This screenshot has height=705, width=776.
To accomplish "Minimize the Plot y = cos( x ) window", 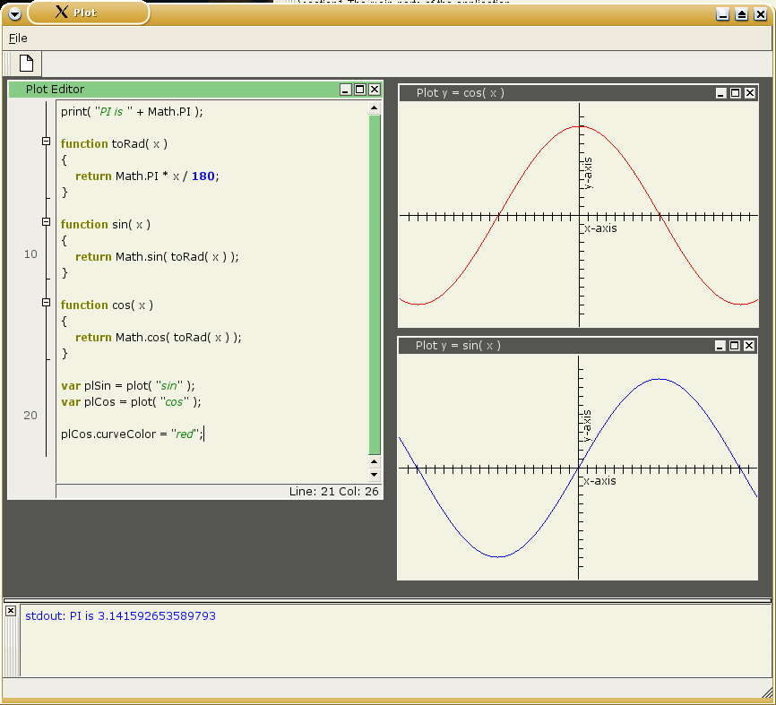I will pyautogui.click(x=721, y=93).
